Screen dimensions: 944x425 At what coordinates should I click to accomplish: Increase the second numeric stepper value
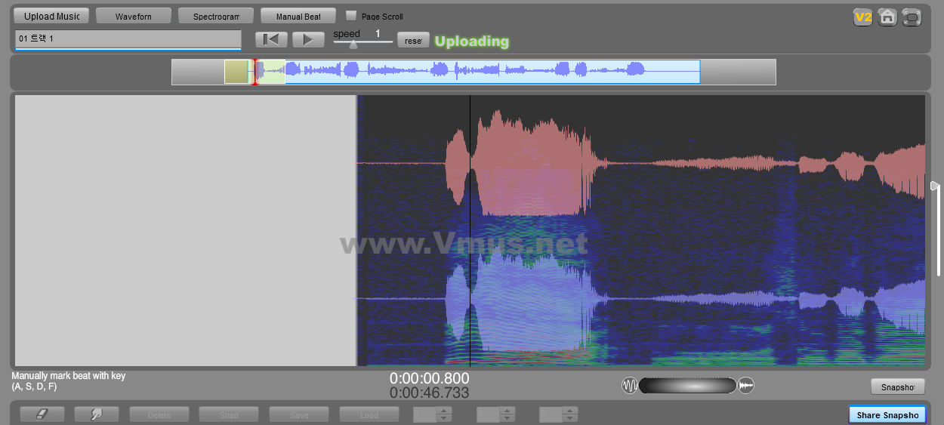coord(508,411)
